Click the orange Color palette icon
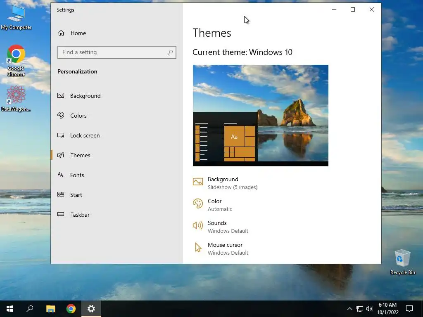The height and width of the screenshot is (317, 423). [198, 203]
